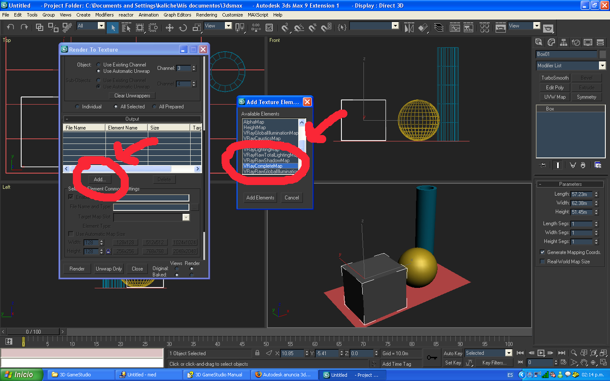The image size is (610, 381).
Task: Click the 0 / 100 time slider
Action: pos(33,332)
